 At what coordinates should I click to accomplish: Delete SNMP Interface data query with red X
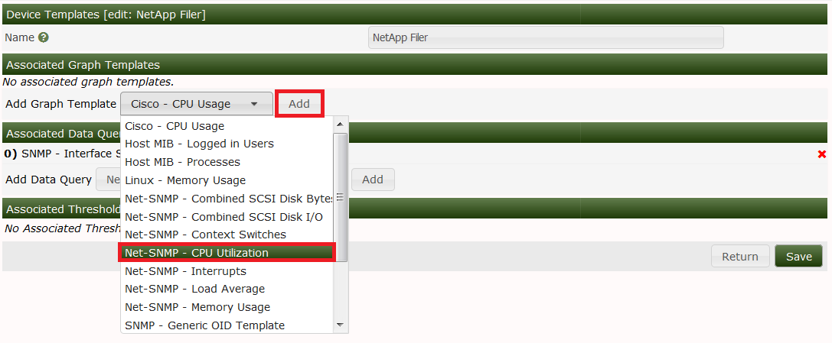tap(822, 154)
